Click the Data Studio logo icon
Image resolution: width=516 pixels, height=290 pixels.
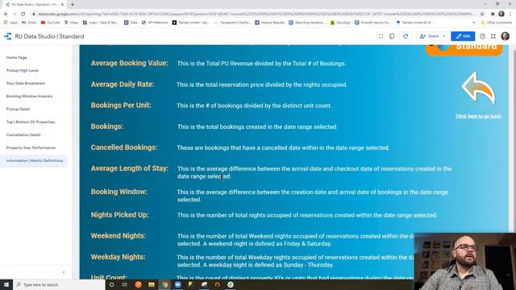tap(7, 36)
